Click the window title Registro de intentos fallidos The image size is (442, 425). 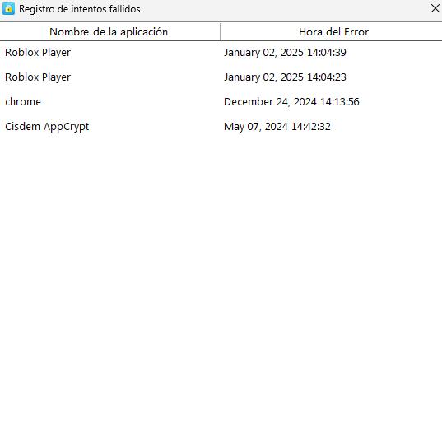tap(80, 9)
